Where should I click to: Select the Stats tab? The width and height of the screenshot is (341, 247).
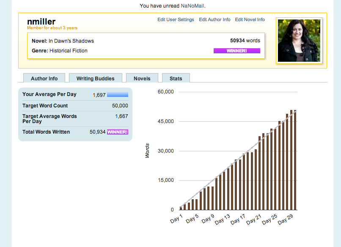(176, 78)
